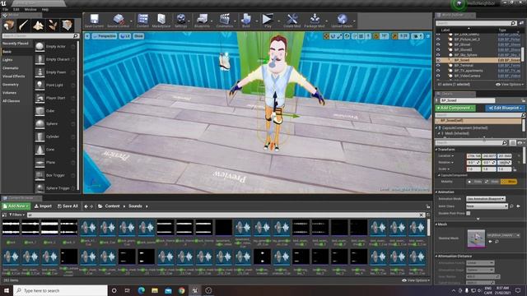Select the Geometry Editing mode icon
The height and width of the screenshot is (296, 527).
tap(67, 25)
